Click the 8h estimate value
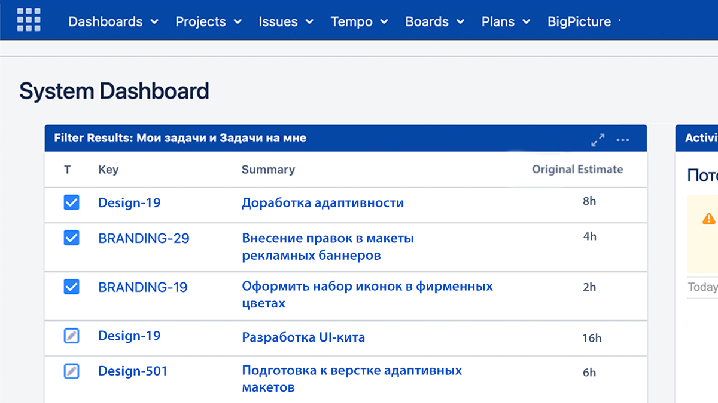The height and width of the screenshot is (403, 718). click(589, 201)
